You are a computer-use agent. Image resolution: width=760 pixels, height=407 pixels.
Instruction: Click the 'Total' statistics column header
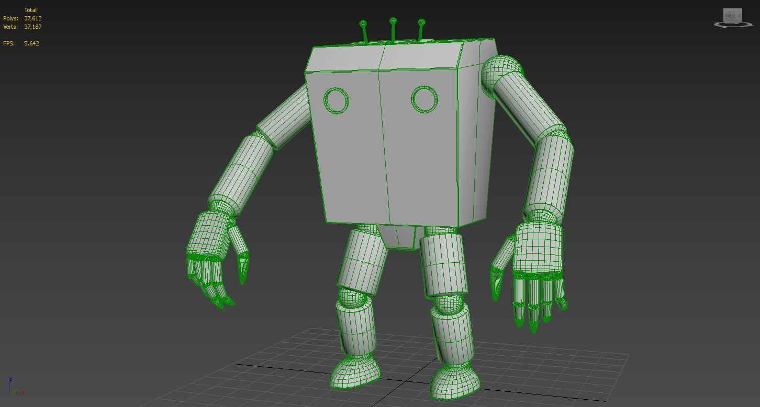[30, 10]
